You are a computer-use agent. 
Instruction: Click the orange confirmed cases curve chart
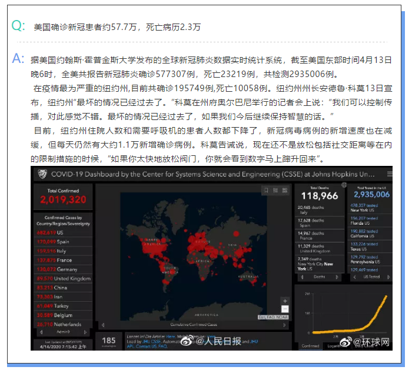tap(350, 315)
